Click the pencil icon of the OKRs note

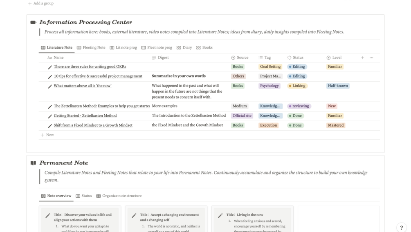click(50, 67)
